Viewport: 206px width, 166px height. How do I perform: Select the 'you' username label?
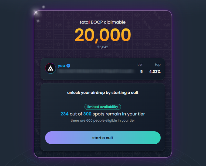pyautogui.click(x=61, y=66)
